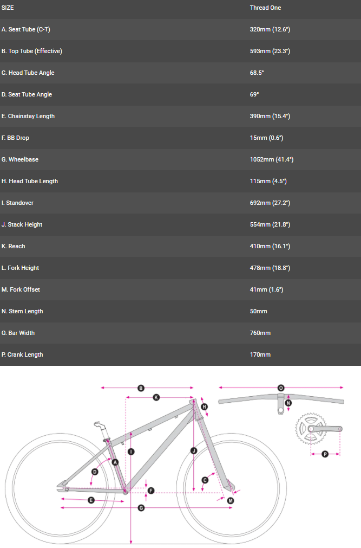This screenshot has width=361, height=548.
Task: Select the N marker next to the stem
Action: pyautogui.click(x=288, y=403)
